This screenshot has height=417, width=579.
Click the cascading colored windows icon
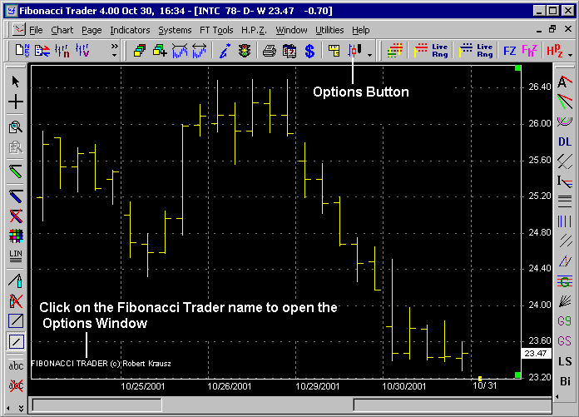pyautogui.click(x=140, y=50)
